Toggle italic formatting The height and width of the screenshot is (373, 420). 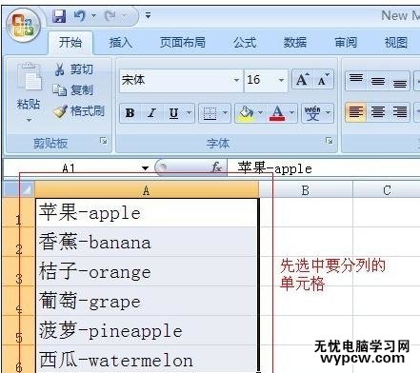151,113
